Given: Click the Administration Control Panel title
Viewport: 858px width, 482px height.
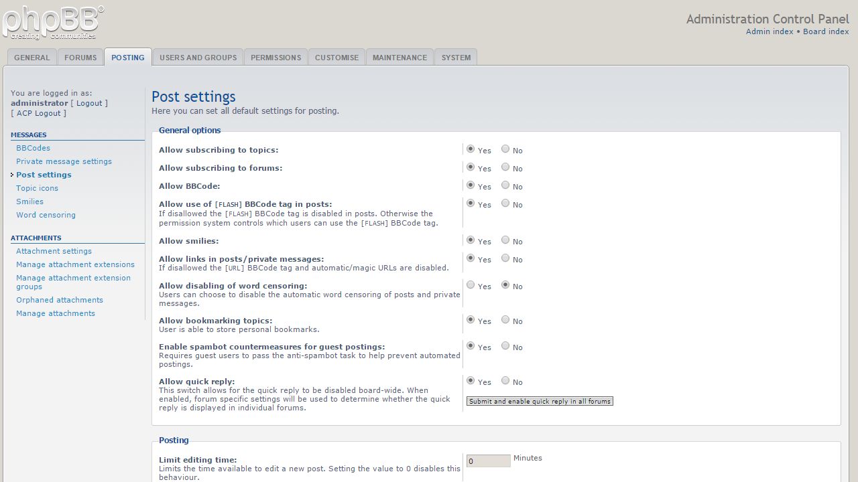Looking at the screenshot, I should click(768, 19).
